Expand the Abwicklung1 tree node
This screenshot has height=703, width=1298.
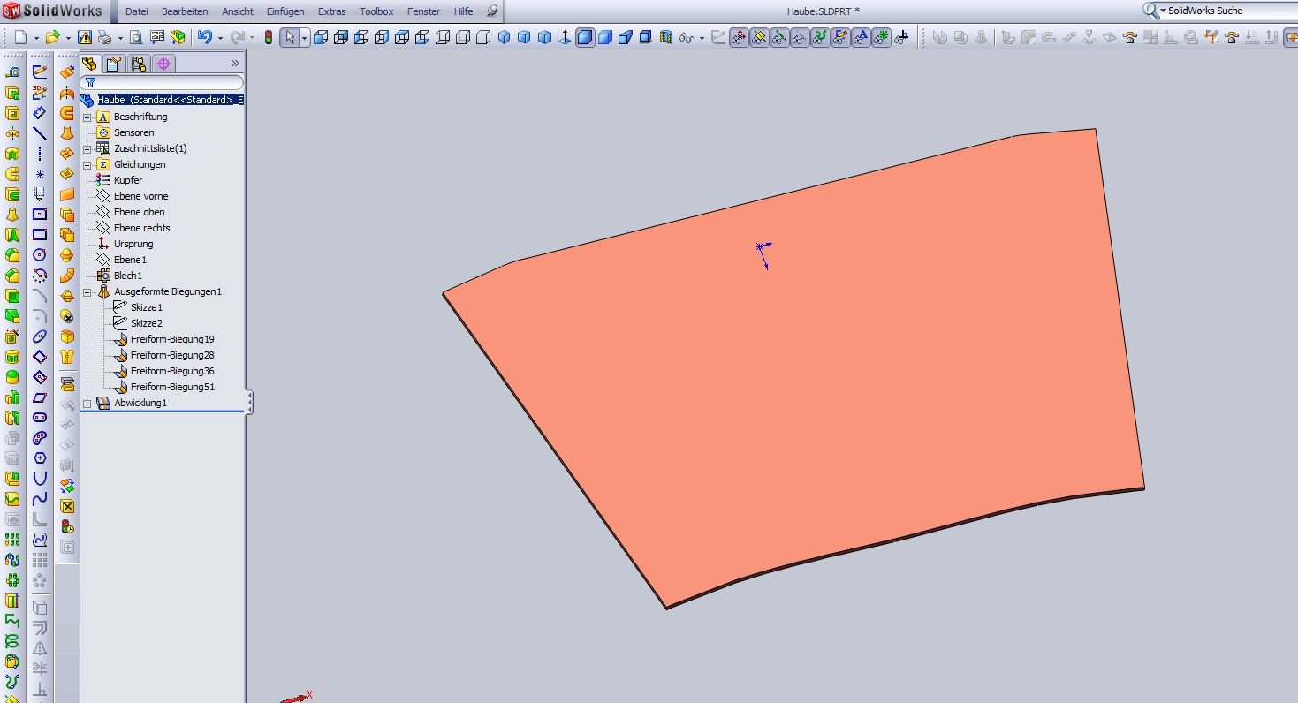point(87,403)
